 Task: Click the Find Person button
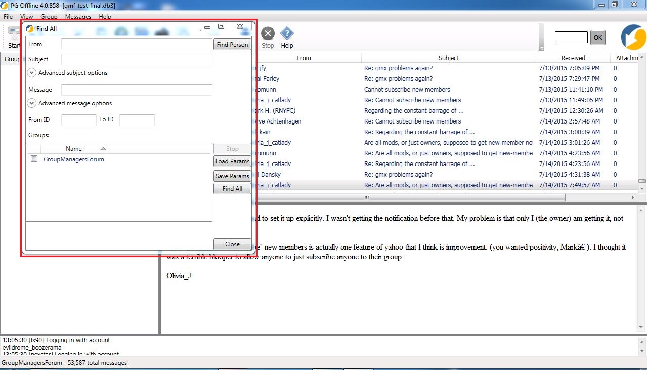pos(233,45)
